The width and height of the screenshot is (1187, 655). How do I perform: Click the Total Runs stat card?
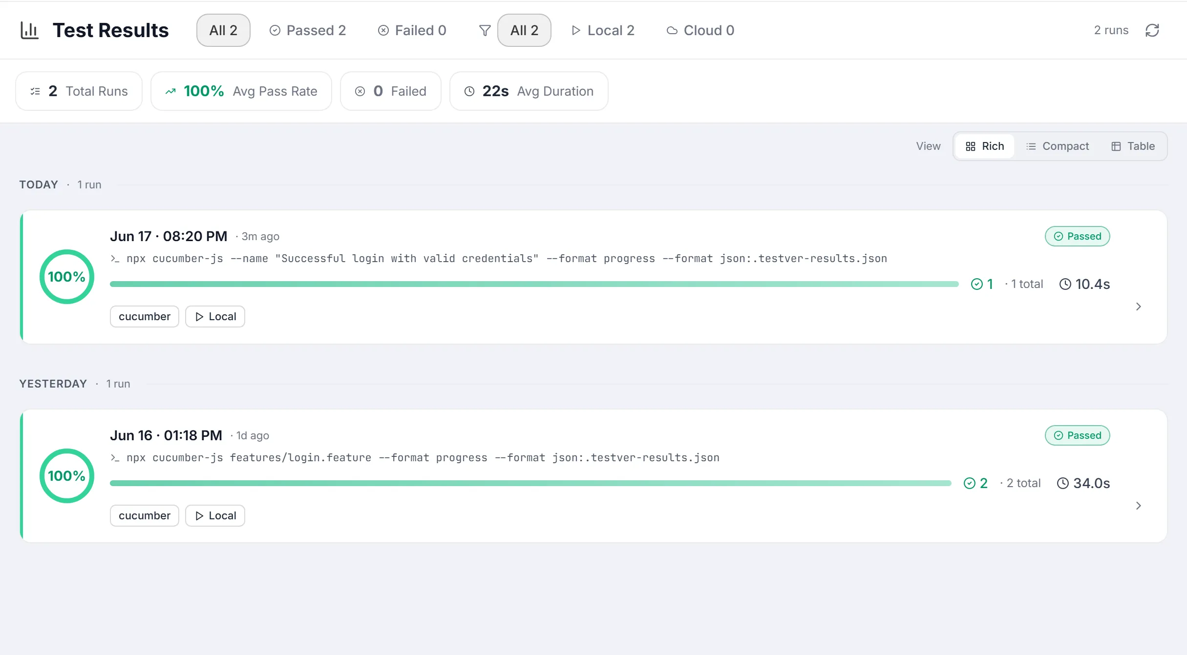79,91
